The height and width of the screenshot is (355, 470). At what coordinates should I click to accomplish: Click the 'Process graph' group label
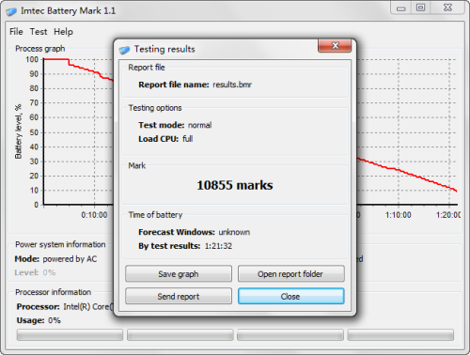point(40,49)
